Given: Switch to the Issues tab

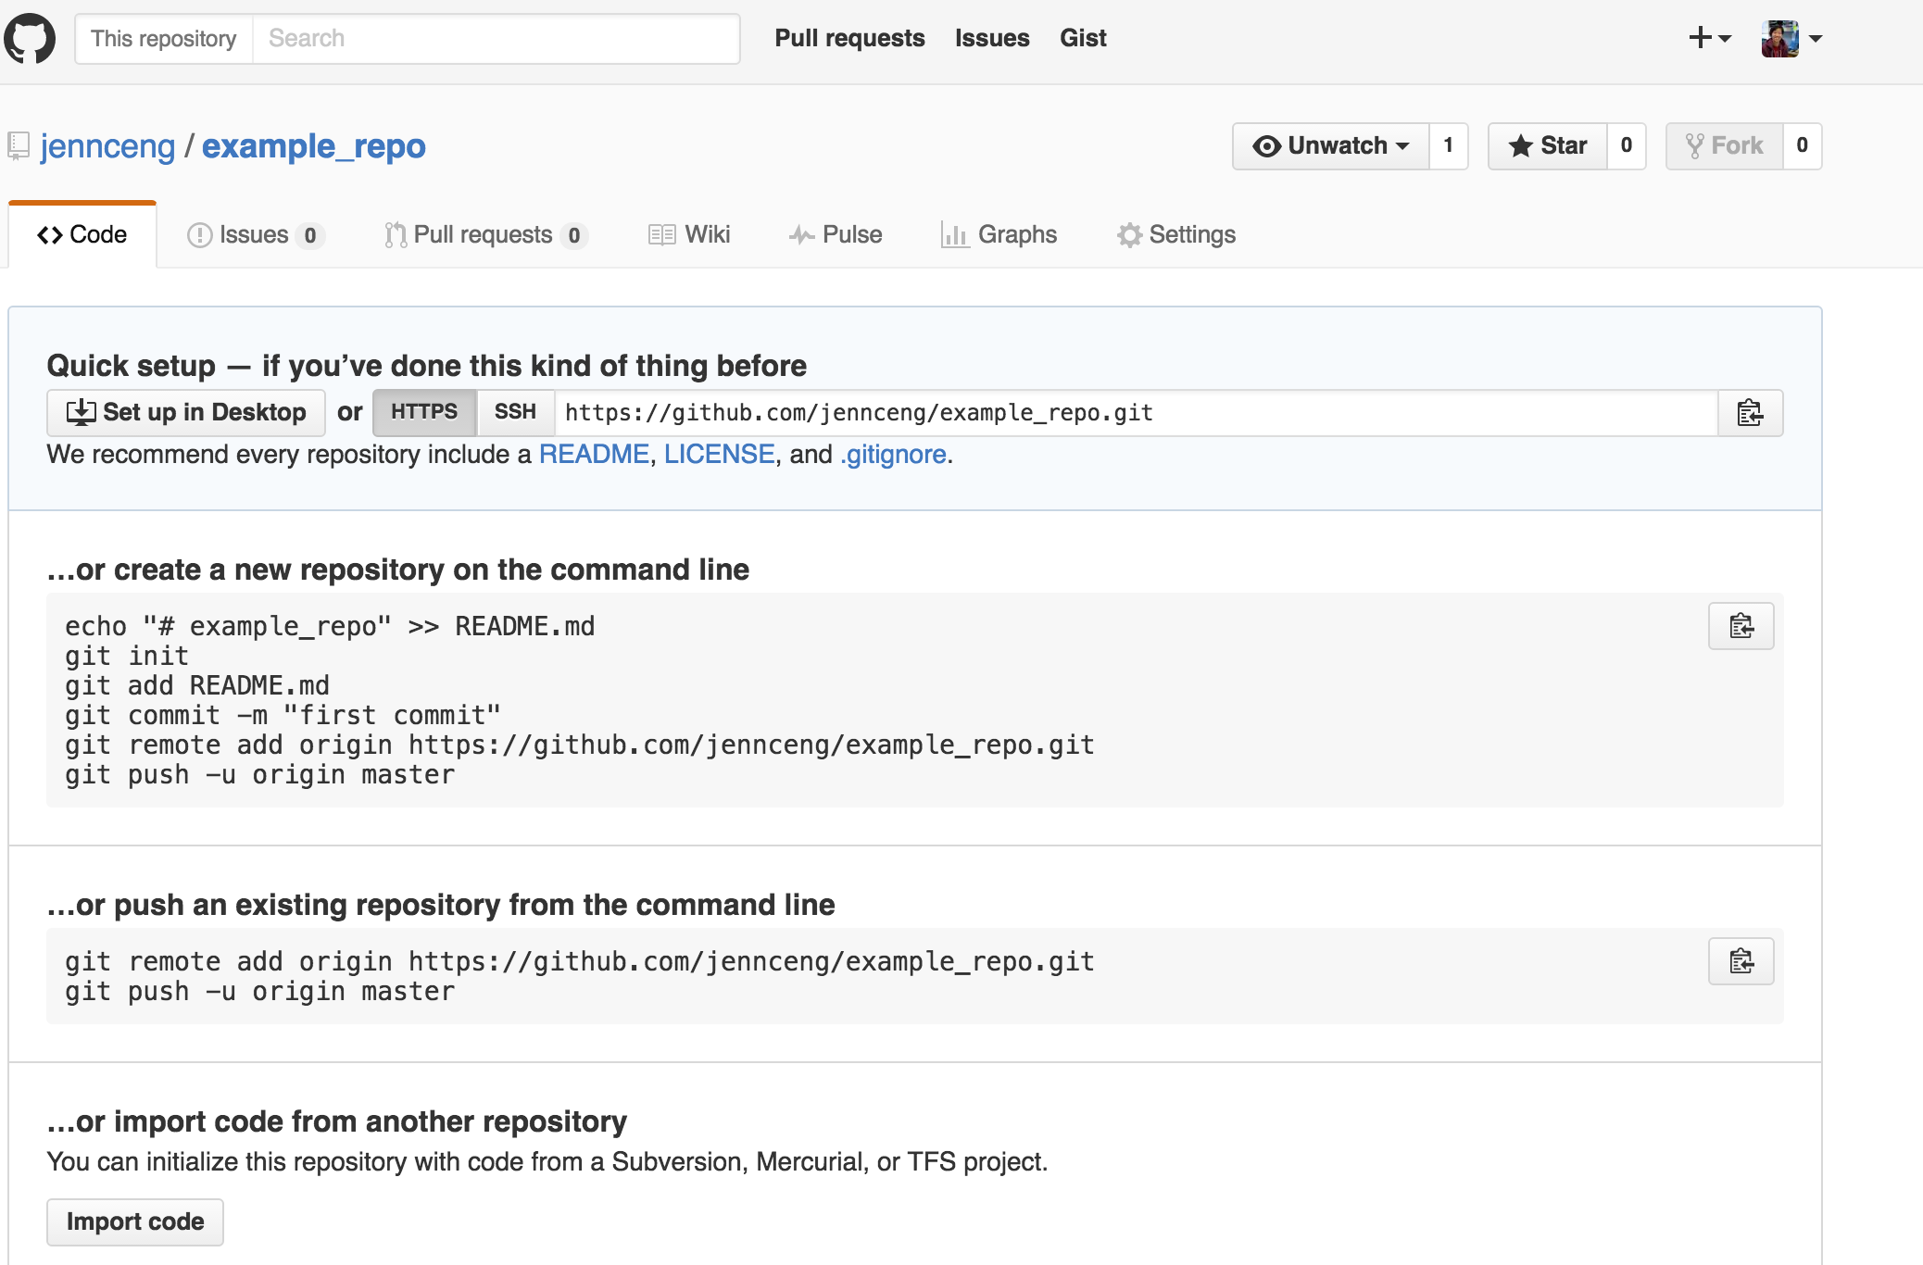Looking at the screenshot, I should point(254,235).
